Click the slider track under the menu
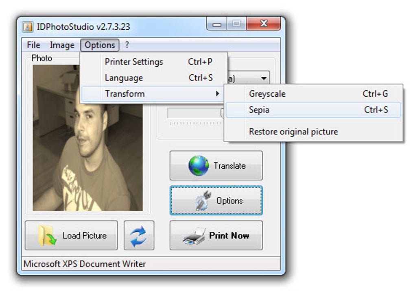This screenshot has height=291, width=415. click(x=195, y=113)
